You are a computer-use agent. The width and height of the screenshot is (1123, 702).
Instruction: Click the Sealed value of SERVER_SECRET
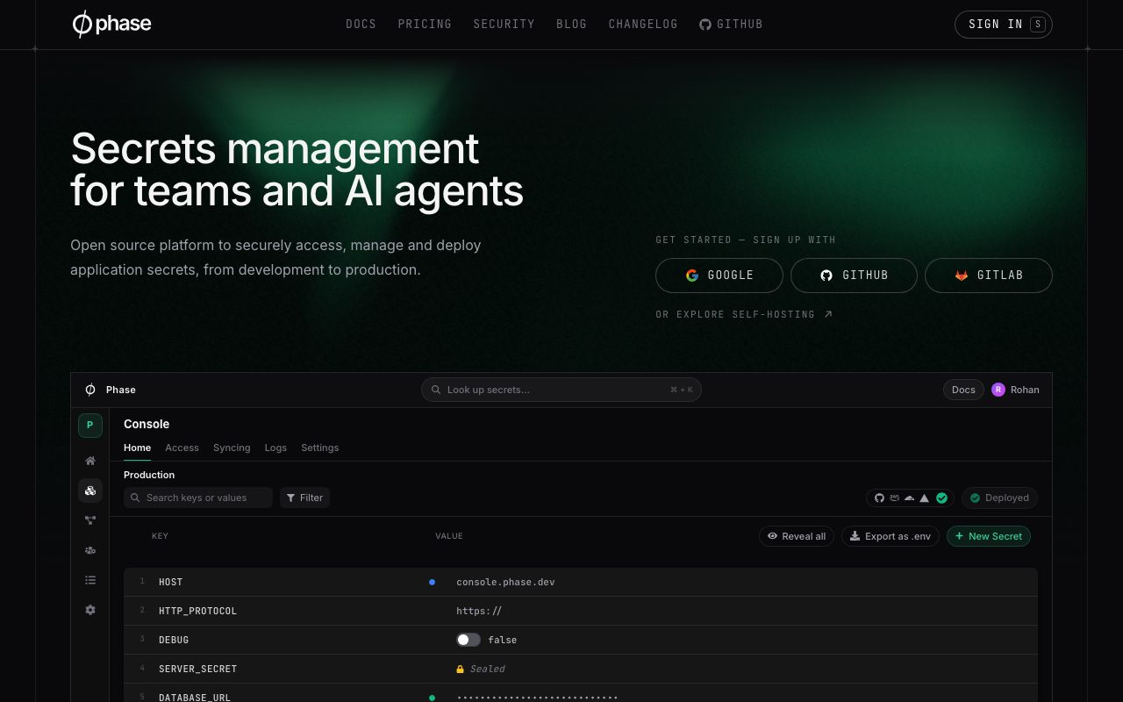[487, 669]
